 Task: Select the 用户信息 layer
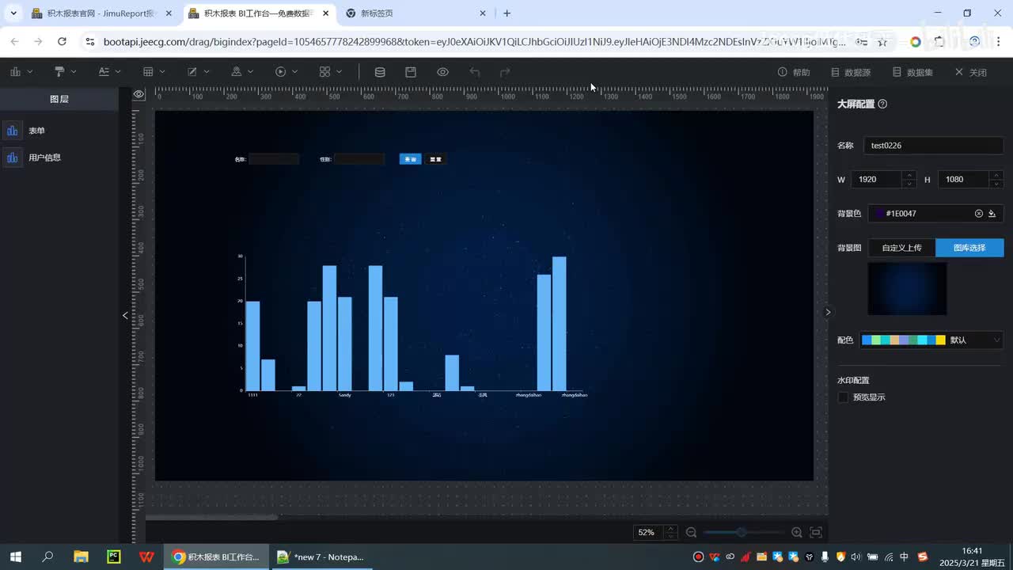(x=59, y=158)
